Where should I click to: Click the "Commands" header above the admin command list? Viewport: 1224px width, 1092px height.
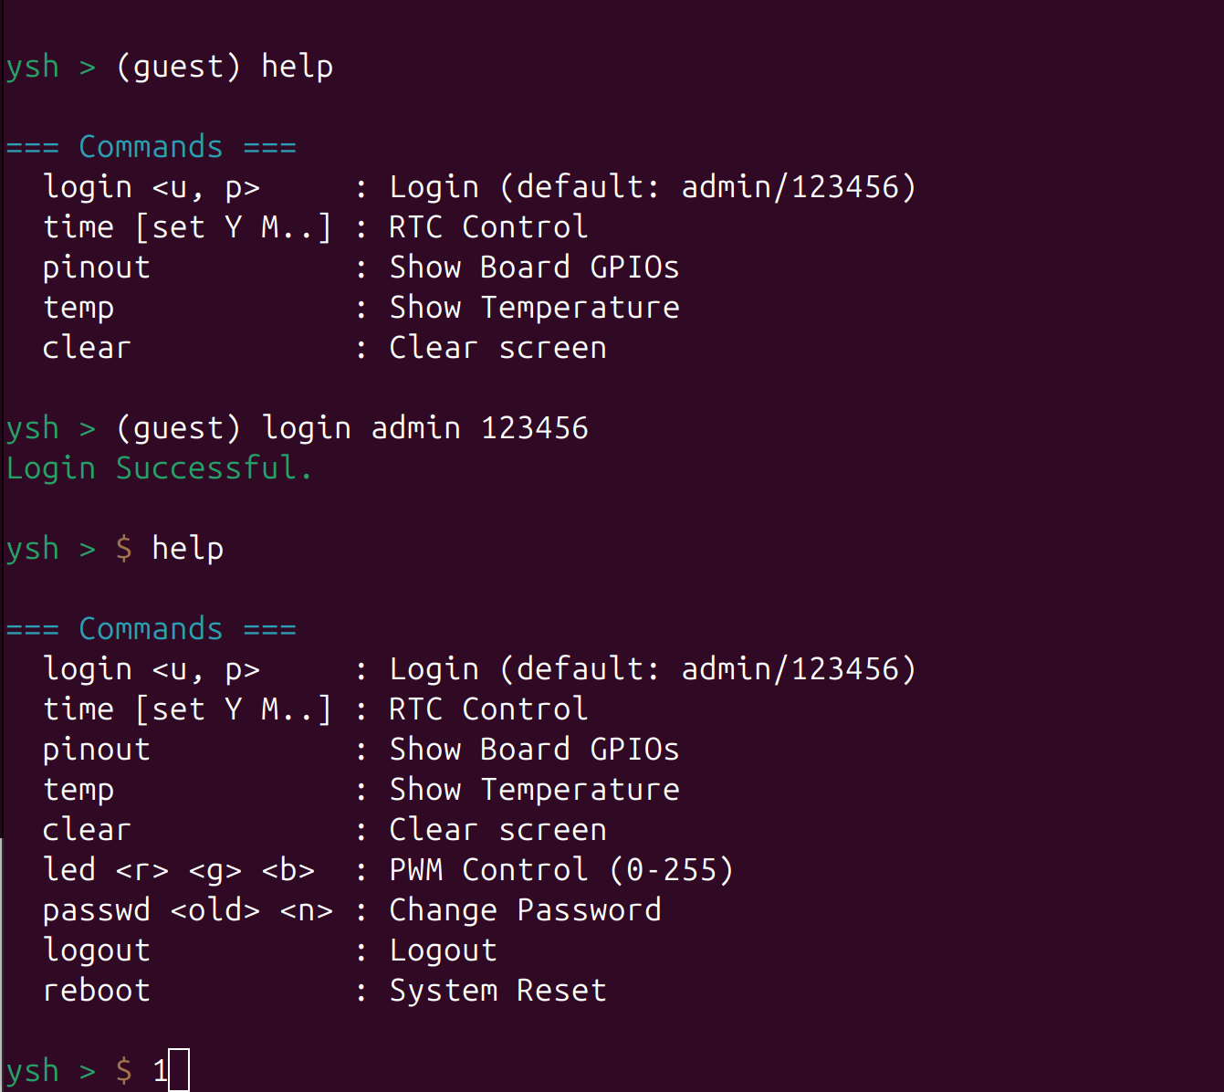pyautogui.click(x=151, y=629)
